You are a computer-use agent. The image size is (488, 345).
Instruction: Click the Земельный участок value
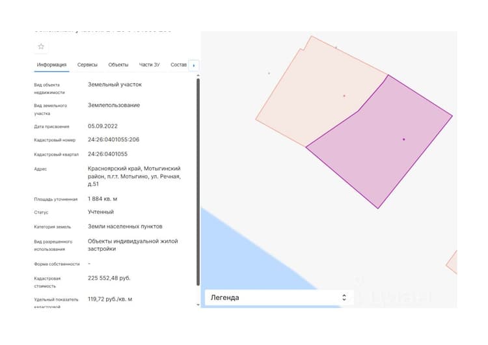tap(115, 85)
